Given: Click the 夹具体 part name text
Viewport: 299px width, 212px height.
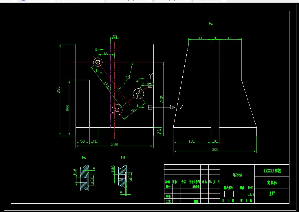Looking at the screenshot, I should click(x=272, y=183).
